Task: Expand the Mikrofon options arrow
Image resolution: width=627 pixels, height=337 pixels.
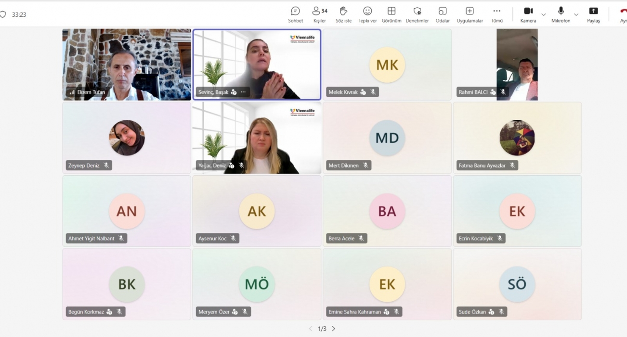Action: pyautogui.click(x=576, y=14)
